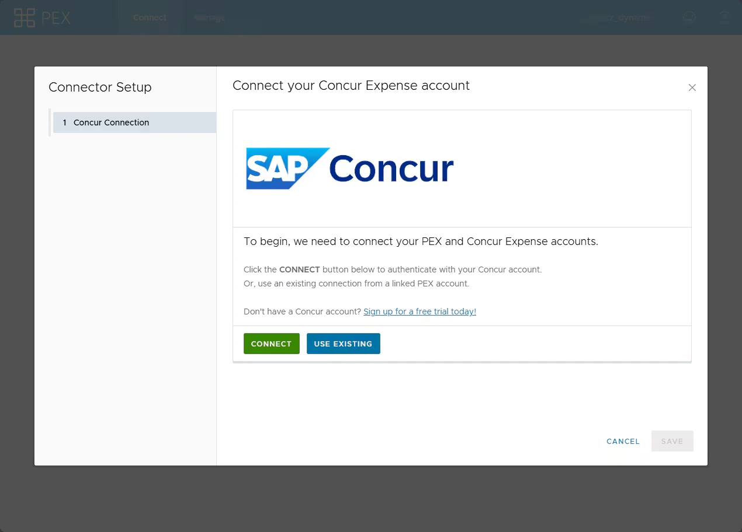
Task: Cancel the connector setup
Action: (623, 441)
